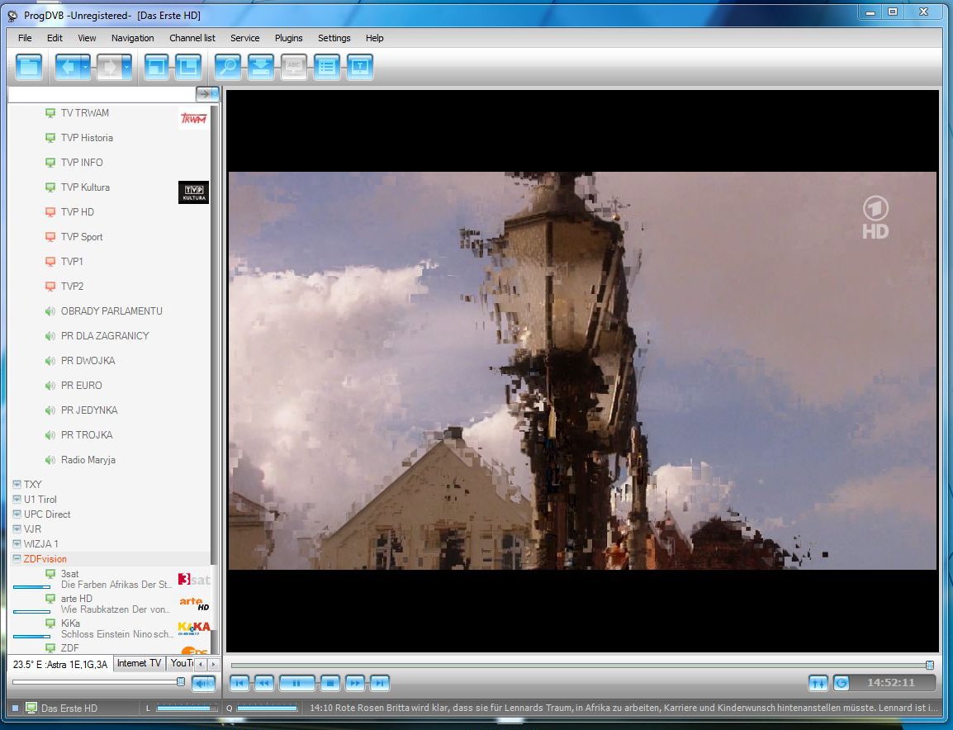
Task: Click the download-to-disk toolbar icon
Action: pos(260,67)
